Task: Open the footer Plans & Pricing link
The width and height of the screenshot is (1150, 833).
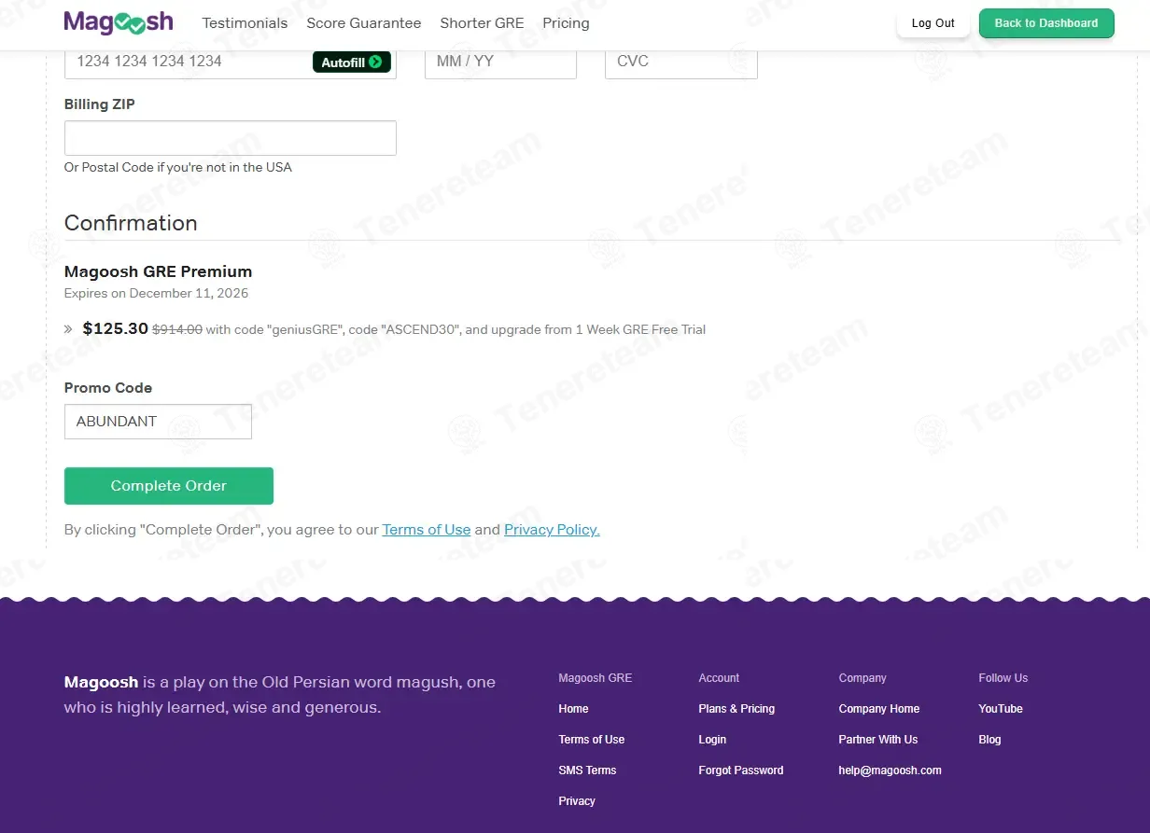Action: 736,709
